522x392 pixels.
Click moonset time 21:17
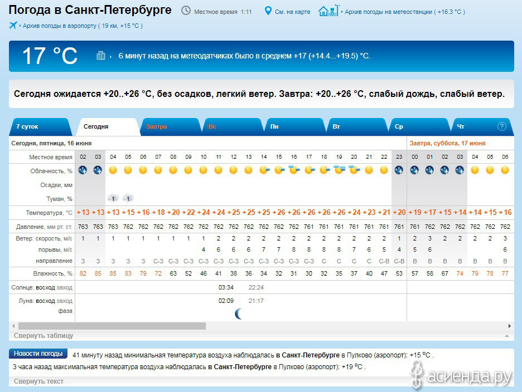click(256, 301)
